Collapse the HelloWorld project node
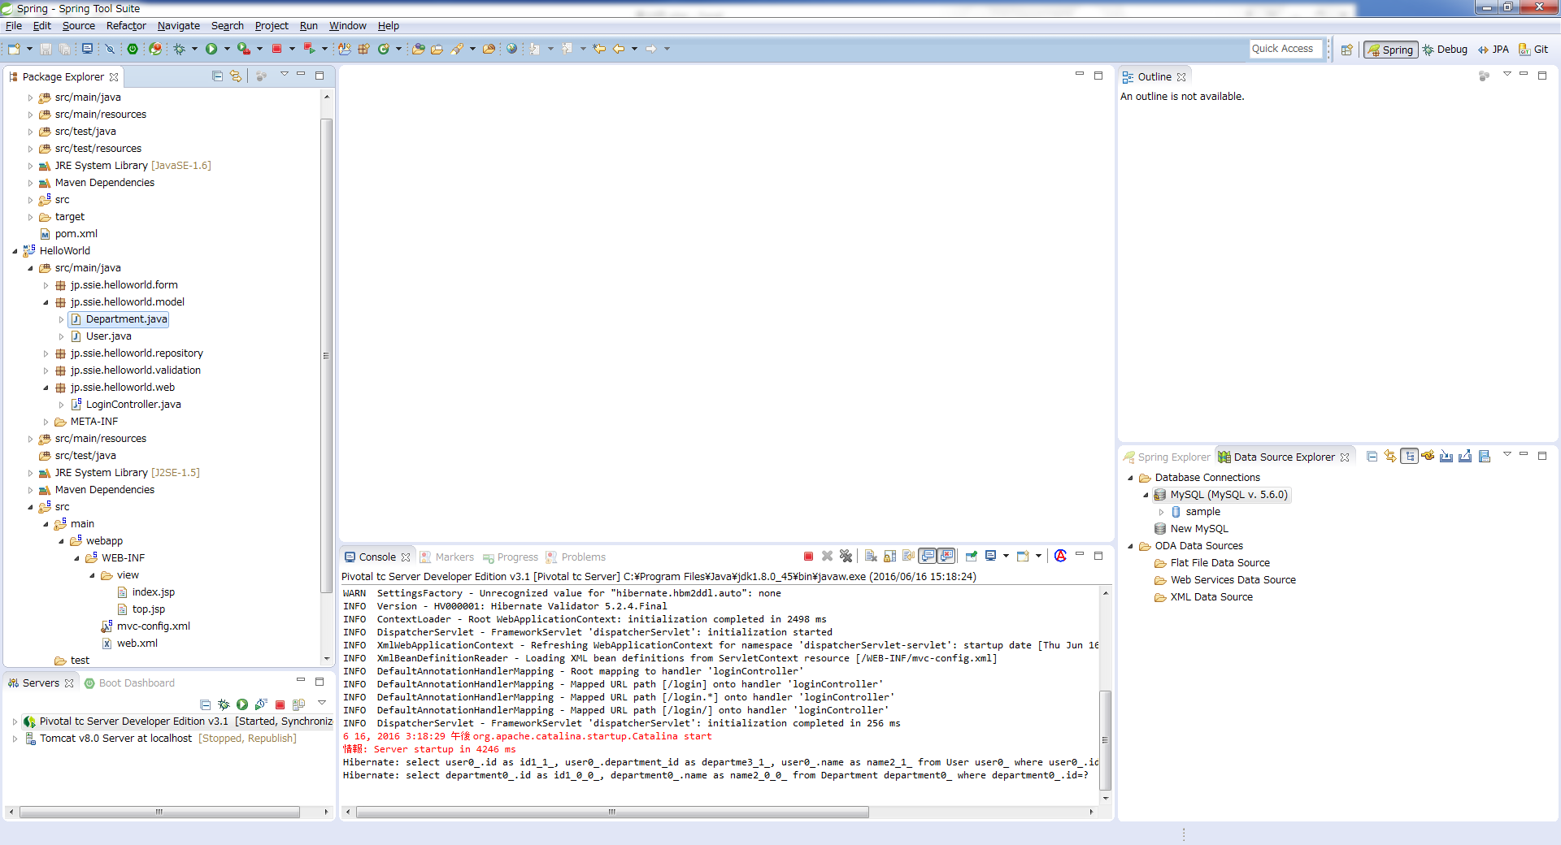 (x=15, y=251)
